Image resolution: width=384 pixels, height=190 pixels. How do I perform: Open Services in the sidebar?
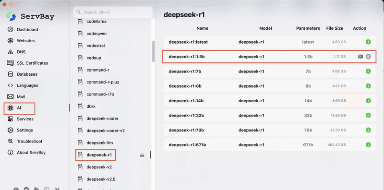coord(20,119)
